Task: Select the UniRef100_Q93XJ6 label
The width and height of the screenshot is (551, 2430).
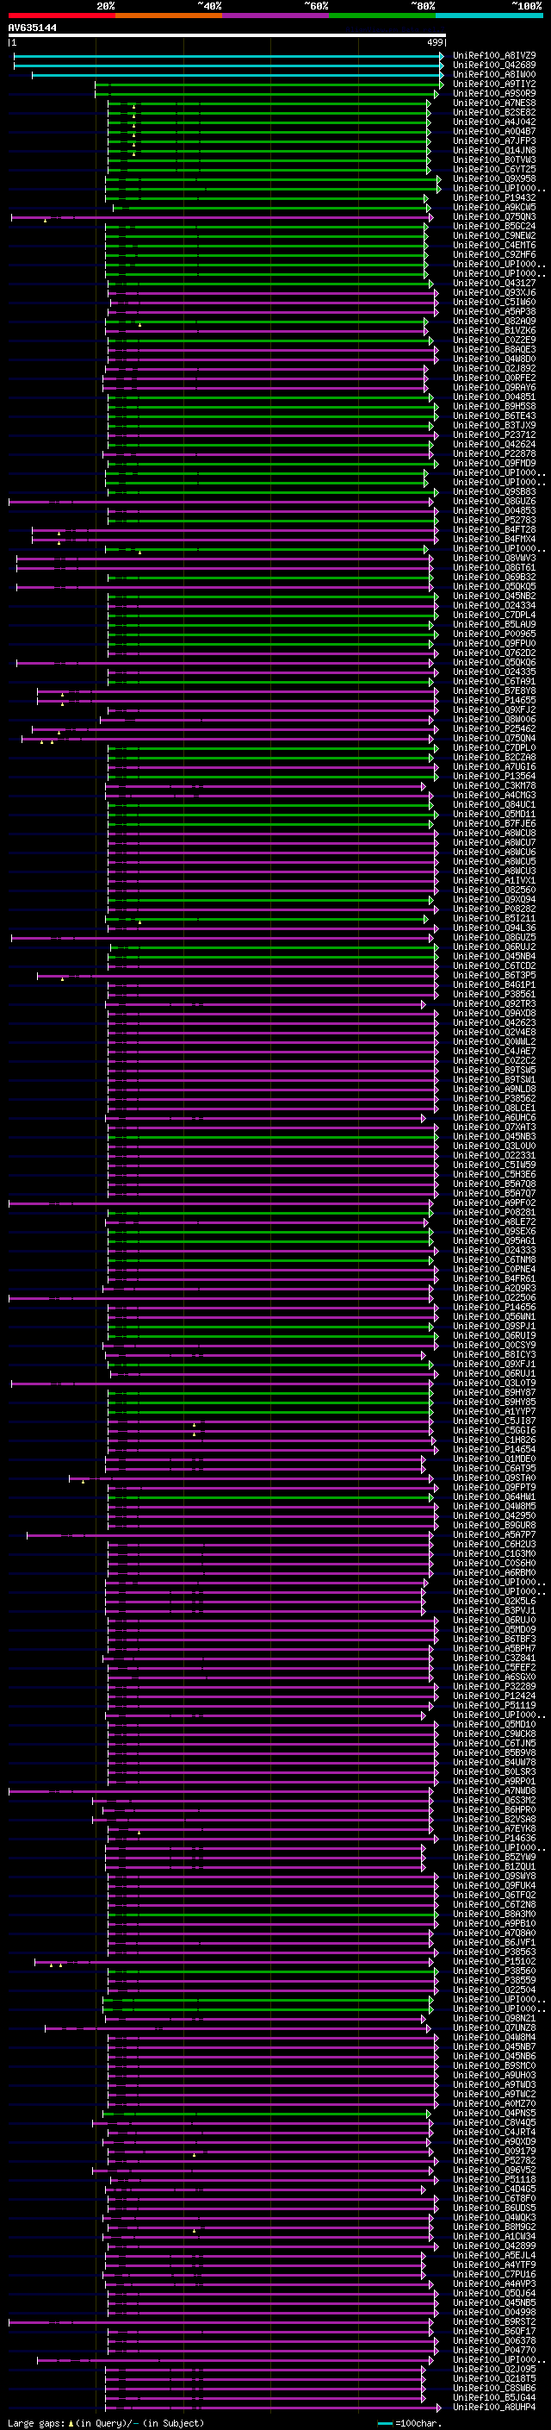Action: (x=494, y=292)
